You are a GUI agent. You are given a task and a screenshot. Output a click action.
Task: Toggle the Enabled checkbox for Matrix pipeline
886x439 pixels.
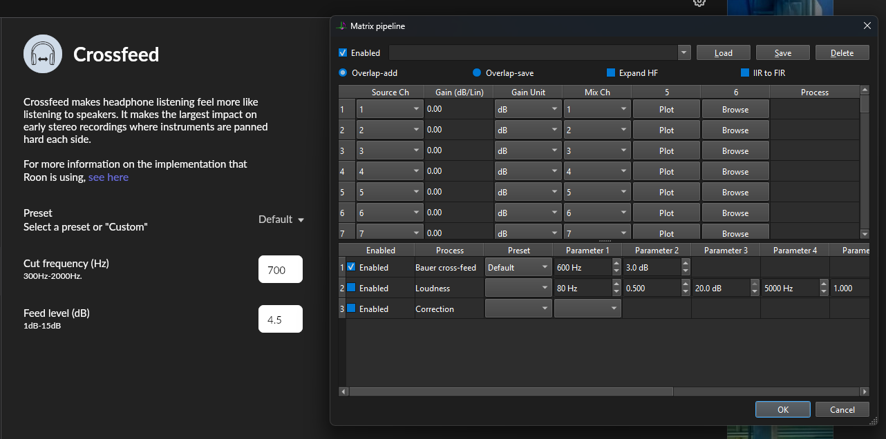tap(343, 52)
